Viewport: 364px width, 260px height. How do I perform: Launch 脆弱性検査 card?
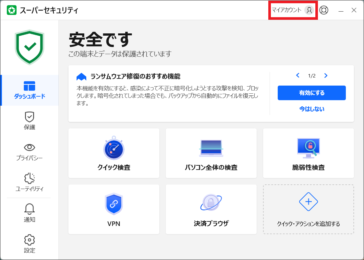[x=308, y=153]
